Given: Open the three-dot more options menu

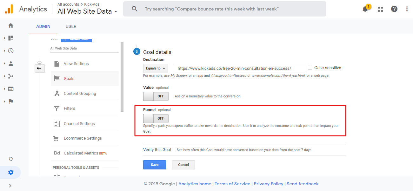Looking at the screenshot, I should point(407,9).
